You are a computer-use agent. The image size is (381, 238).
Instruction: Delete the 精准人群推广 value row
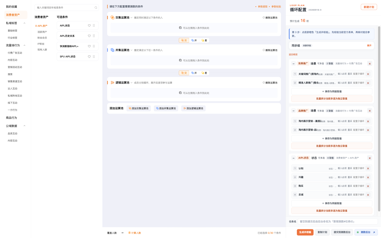click(x=368, y=83)
